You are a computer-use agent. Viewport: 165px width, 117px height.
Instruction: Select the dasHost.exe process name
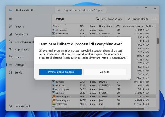[x=62, y=34]
